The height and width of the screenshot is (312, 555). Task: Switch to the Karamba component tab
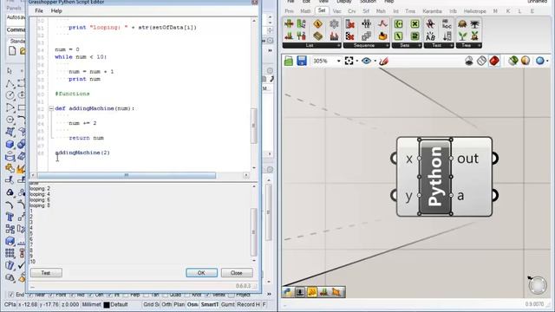coord(432,11)
